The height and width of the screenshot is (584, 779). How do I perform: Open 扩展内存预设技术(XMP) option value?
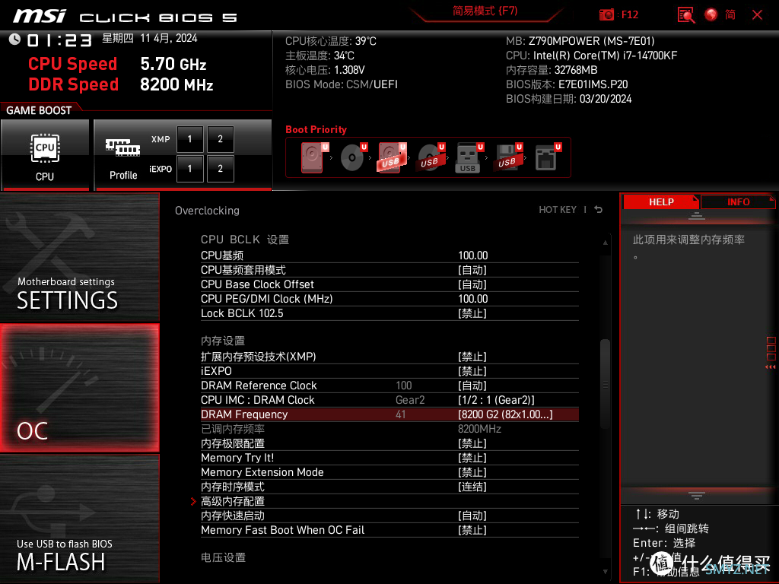click(472, 357)
